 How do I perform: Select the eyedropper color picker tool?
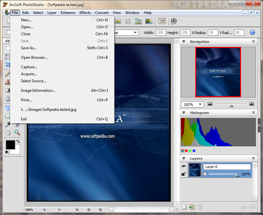pyautogui.click(x=8, y=124)
